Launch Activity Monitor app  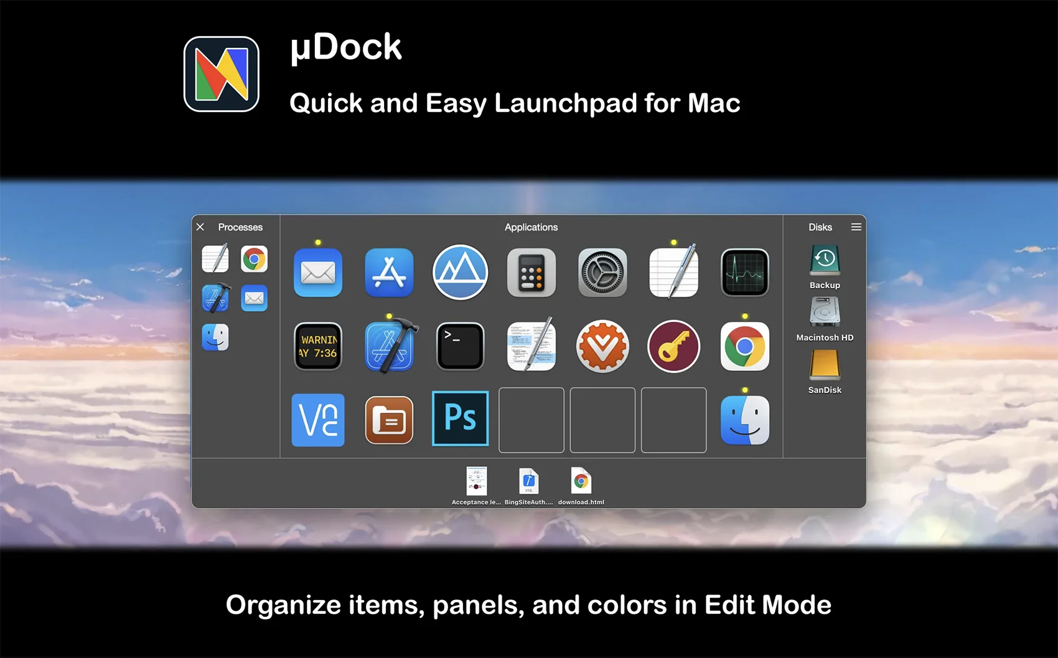(744, 273)
